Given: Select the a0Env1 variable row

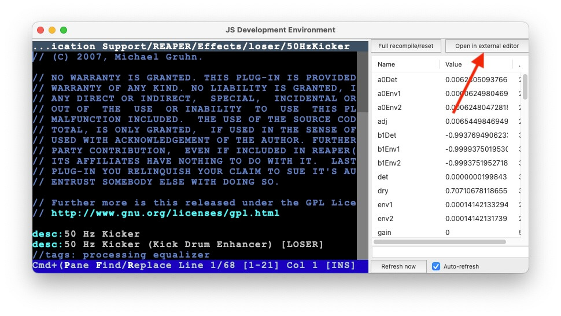Looking at the screenshot, I should click(x=445, y=94).
